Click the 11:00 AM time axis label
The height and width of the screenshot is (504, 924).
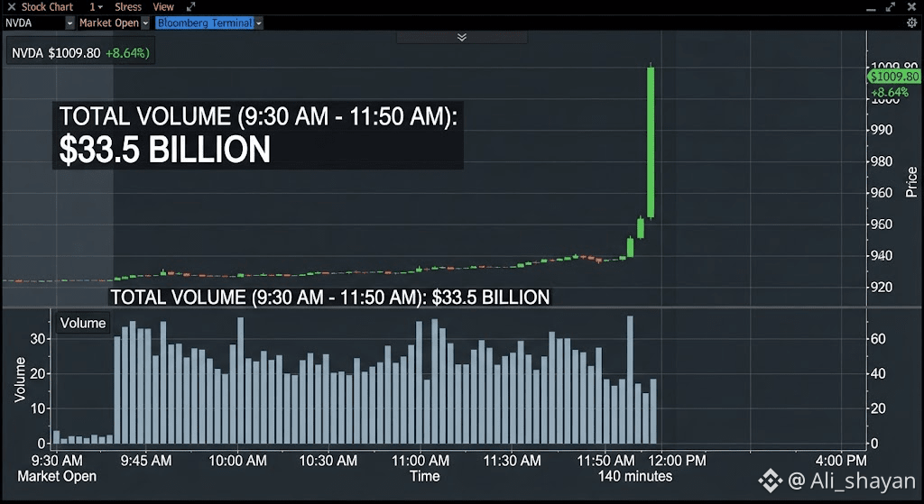pyautogui.click(x=420, y=461)
